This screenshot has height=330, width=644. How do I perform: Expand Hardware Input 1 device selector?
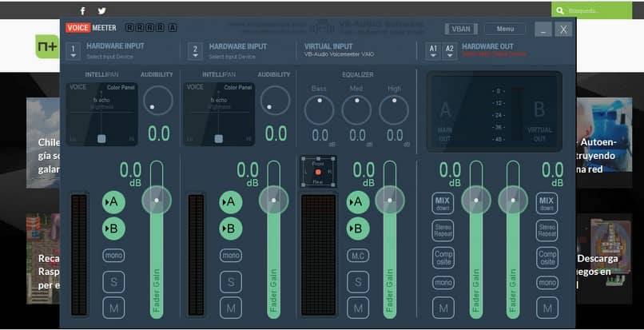coord(73,52)
